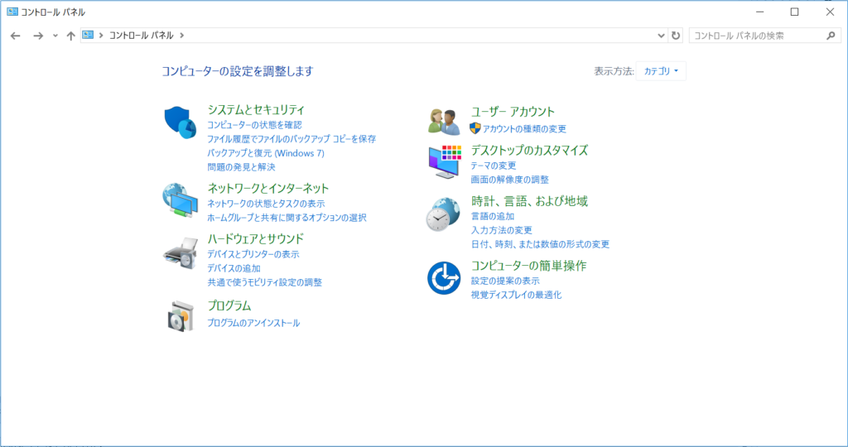848x447 pixels.
Task: Click the ネットワークとインターネット globe icon
Action: click(x=180, y=200)
